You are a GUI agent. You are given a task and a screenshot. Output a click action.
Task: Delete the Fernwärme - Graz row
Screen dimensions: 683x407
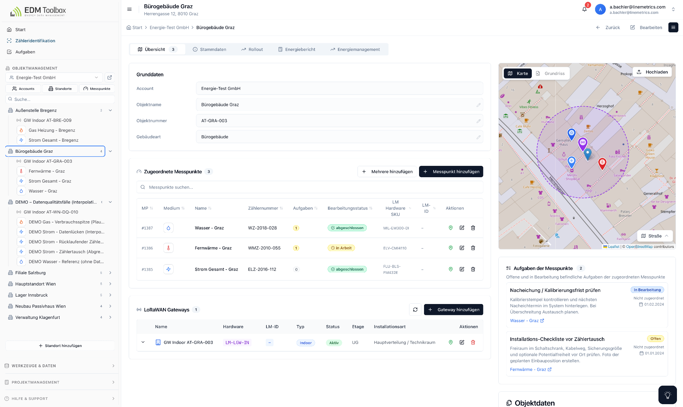pos(473,248)
